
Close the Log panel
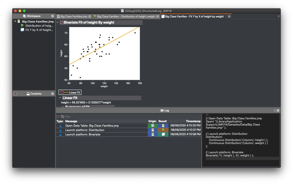pos(278,110)
